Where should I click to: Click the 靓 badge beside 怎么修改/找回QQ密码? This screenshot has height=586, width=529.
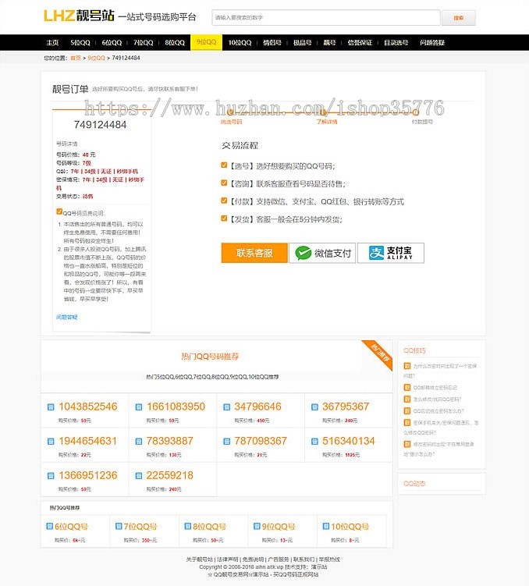click(x=407, y=400)
